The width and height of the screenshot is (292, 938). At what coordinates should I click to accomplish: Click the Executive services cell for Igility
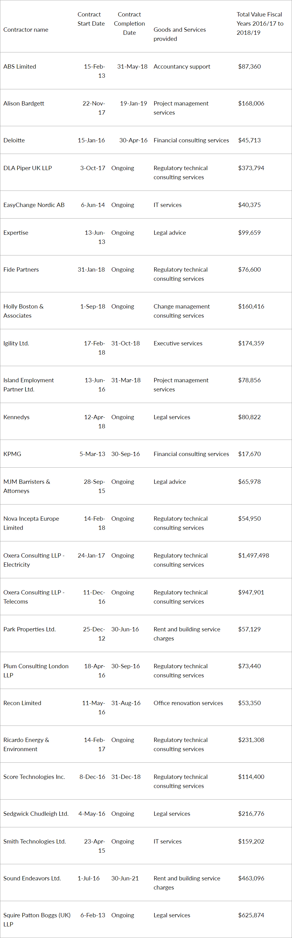[178, 343]
